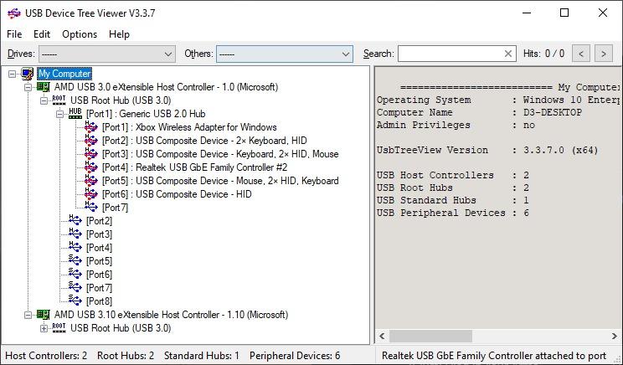Image resolution: width=623 pixels, height=365 pixels.
Task: Click left arrow of details scrollbar
Action: [x=382, y=337]
